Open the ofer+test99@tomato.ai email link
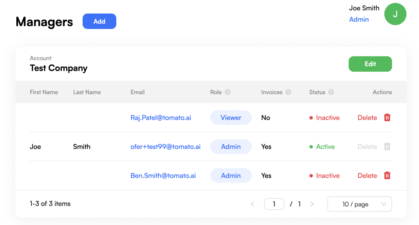This screenshot has width=419, height=225. pos(165,147)
